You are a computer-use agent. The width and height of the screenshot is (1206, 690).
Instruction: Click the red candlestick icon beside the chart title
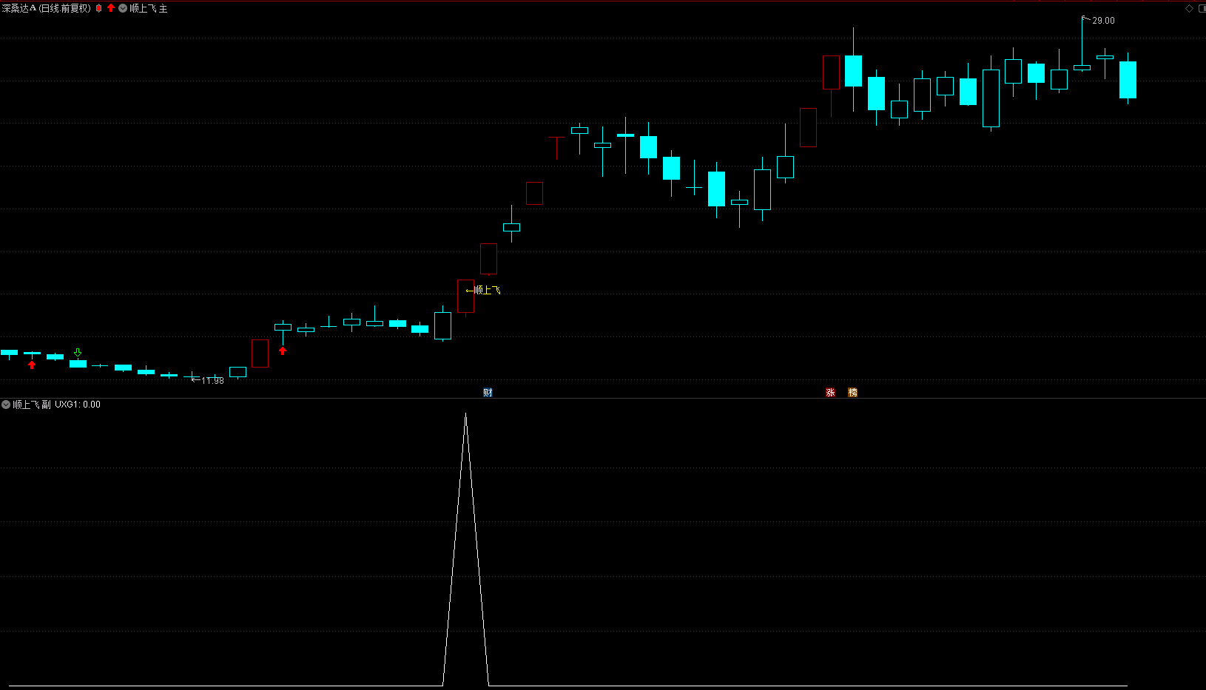point(98,8)
